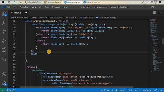
Task: Expand 'account' breadcrumb segment
Action: (x=43, y=18)
